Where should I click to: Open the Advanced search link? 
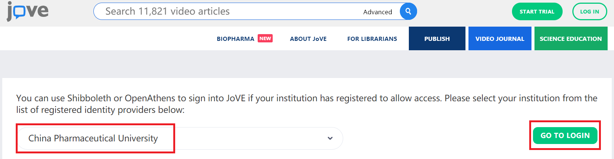377,12
